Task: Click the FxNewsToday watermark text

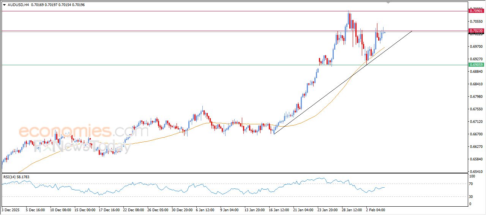Action: 84,146
